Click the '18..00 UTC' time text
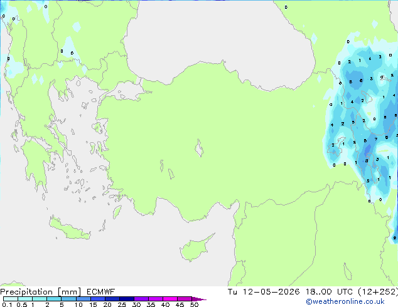Image resolution: width=398 pixels, height=307 pixels. coord(329,292)
